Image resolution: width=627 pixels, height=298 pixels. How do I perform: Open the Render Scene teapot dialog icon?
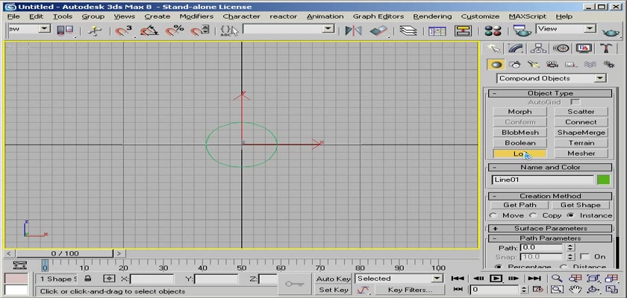pyautogui.click(x=522, y=31)
